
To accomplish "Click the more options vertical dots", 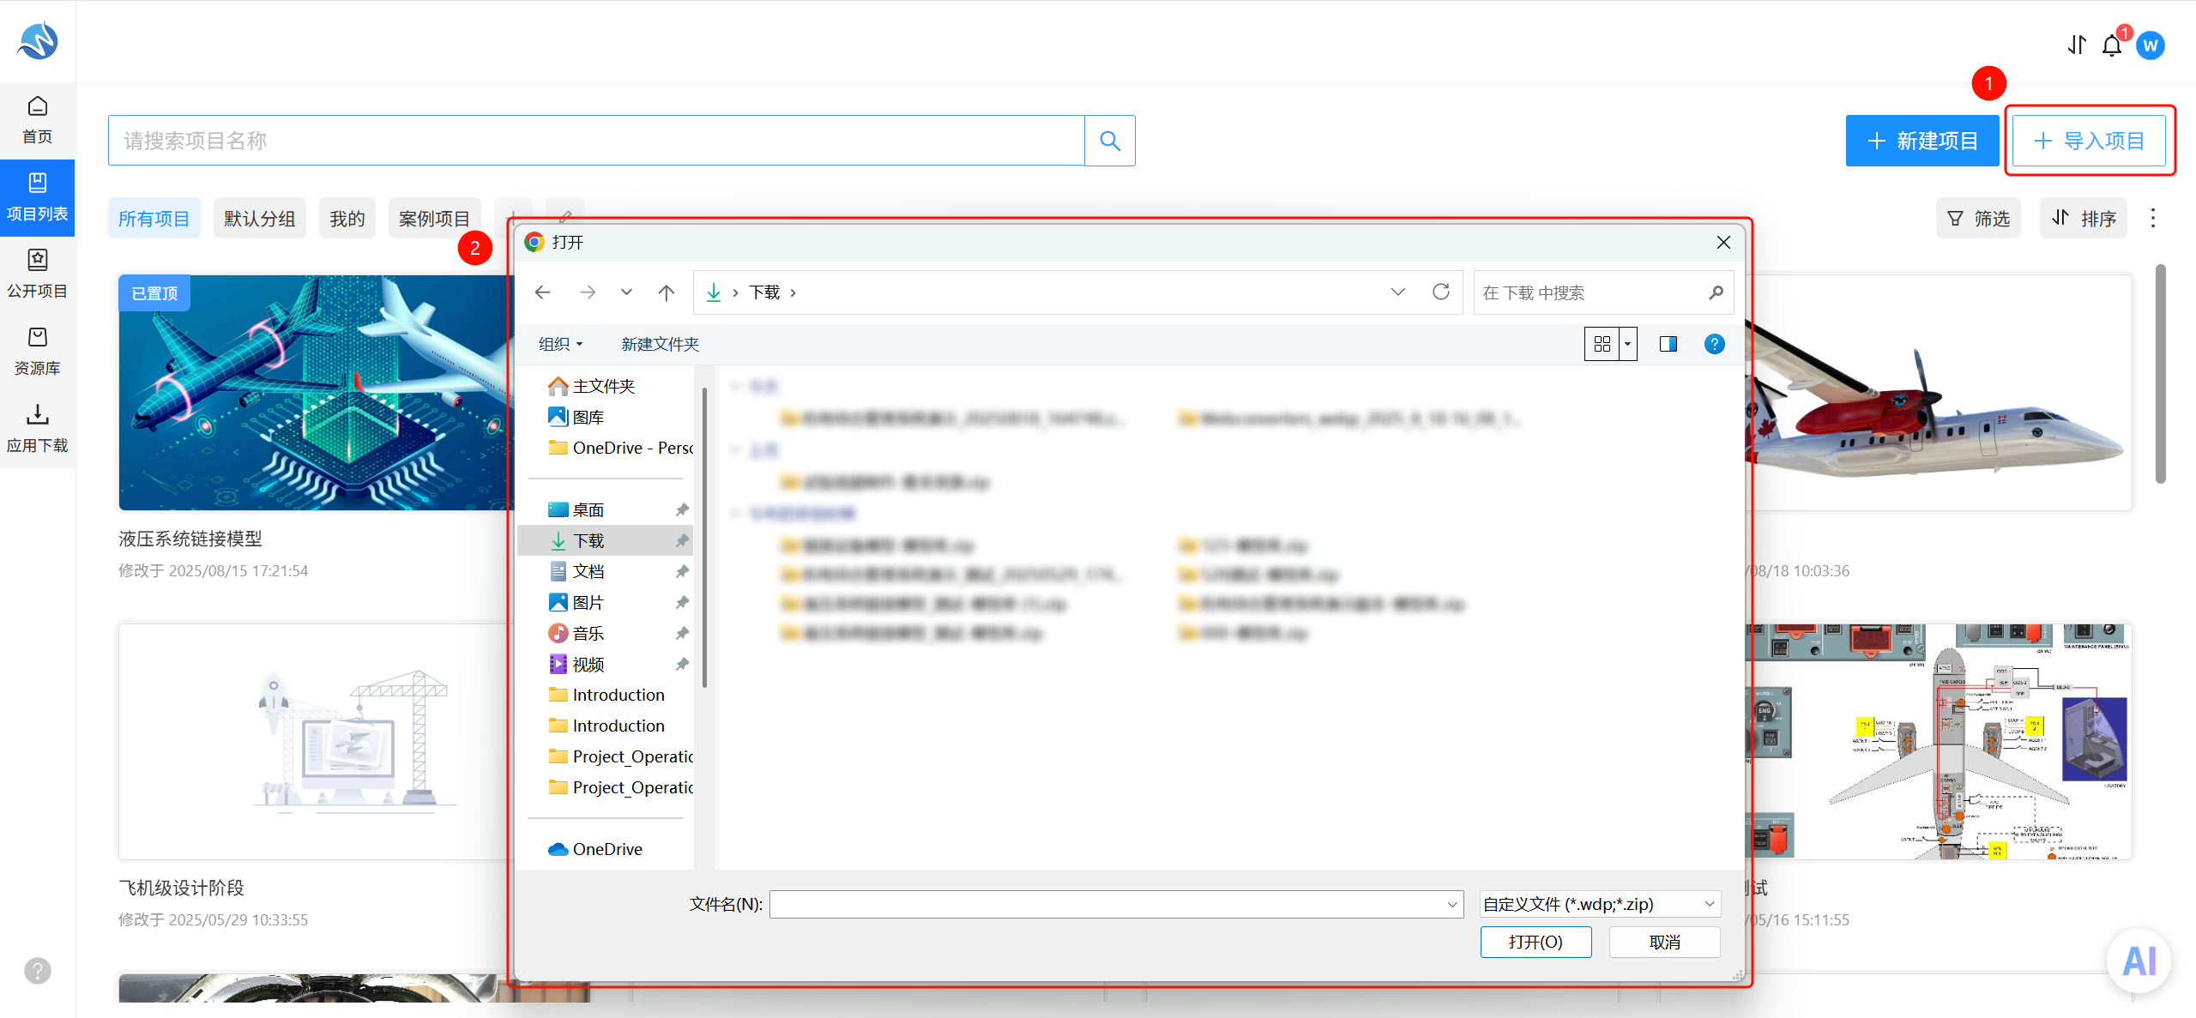I will (2153, 218).
